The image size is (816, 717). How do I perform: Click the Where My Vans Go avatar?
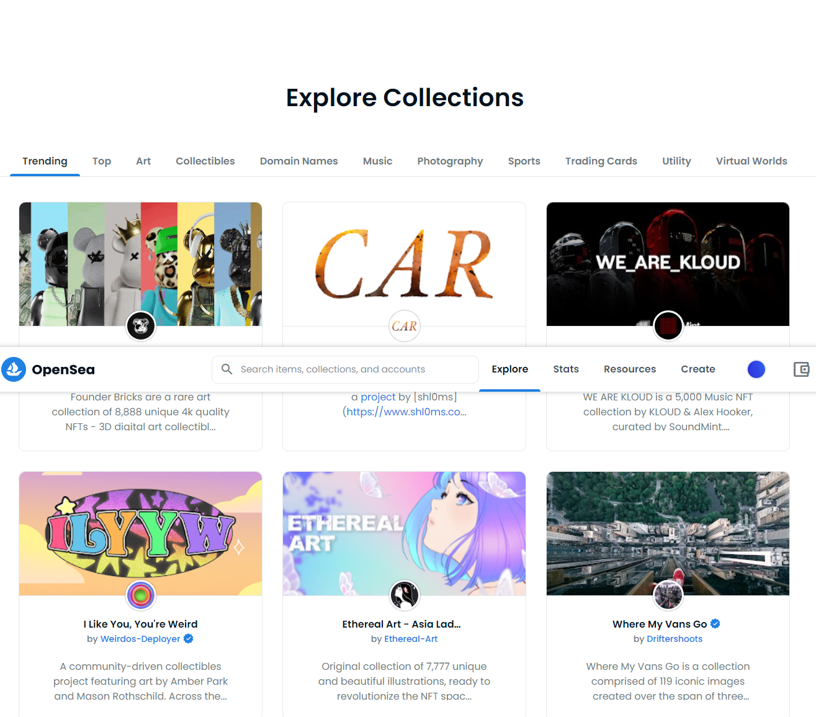[668, 595]
